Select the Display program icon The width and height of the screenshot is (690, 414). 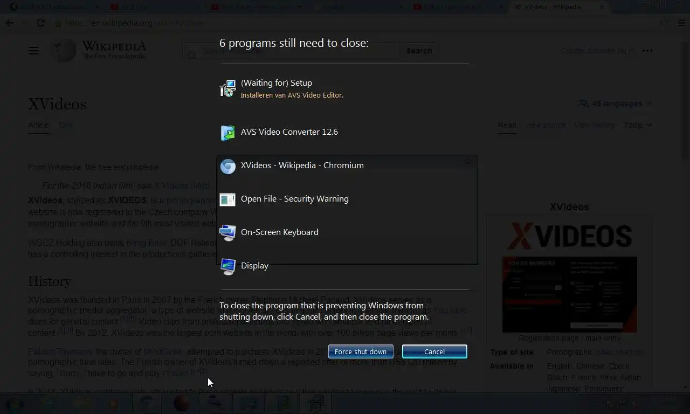tap(228, 266)
